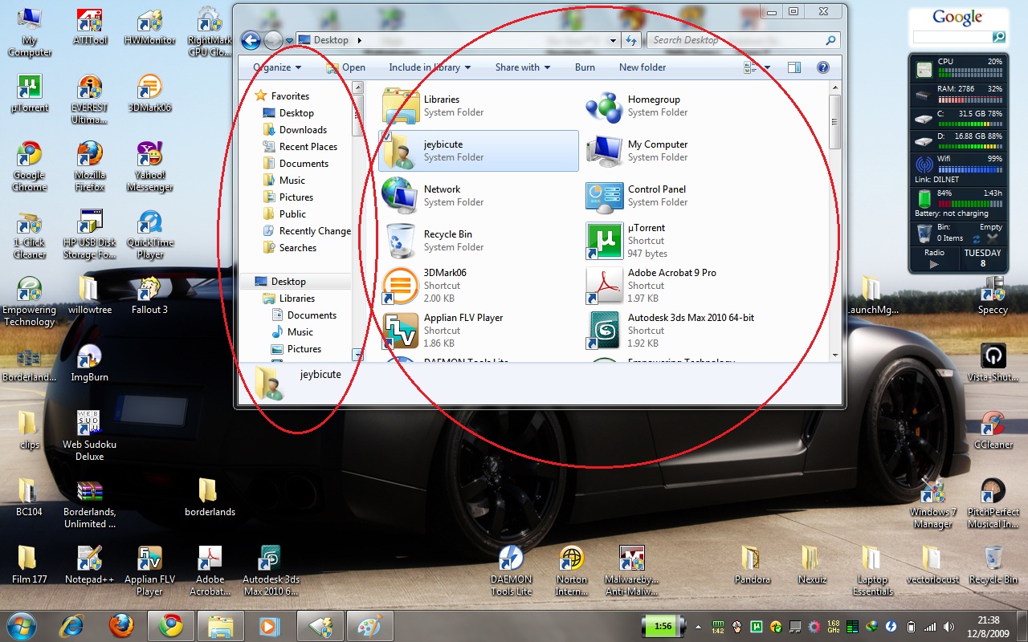Click the Desktop address bar field
The width and height of the screenshot is (1028, 642).
[458, 40]
